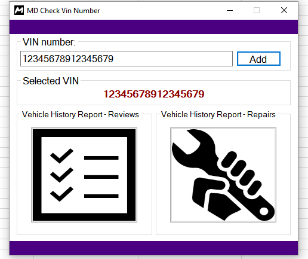Click the purple banner below the title bar
The width and height of the screenshot is (308, 259).
click(153, 27)
